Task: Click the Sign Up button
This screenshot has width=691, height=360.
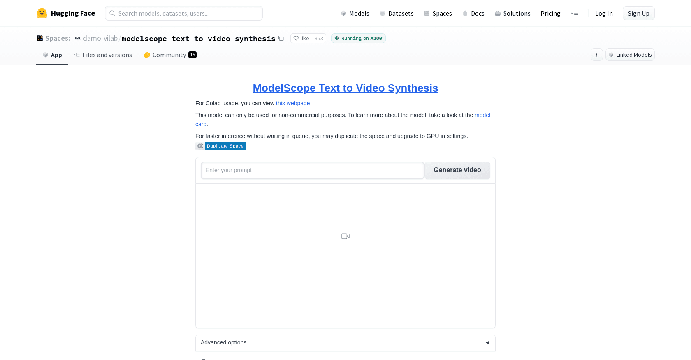Action: (x=638, y=13)
